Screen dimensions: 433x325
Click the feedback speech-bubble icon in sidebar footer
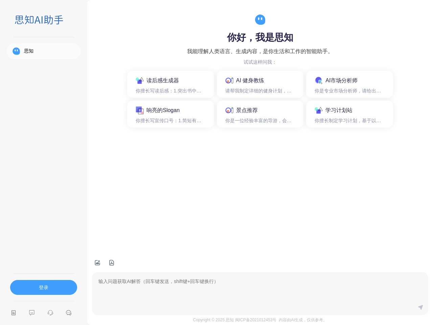coord(32,313)
